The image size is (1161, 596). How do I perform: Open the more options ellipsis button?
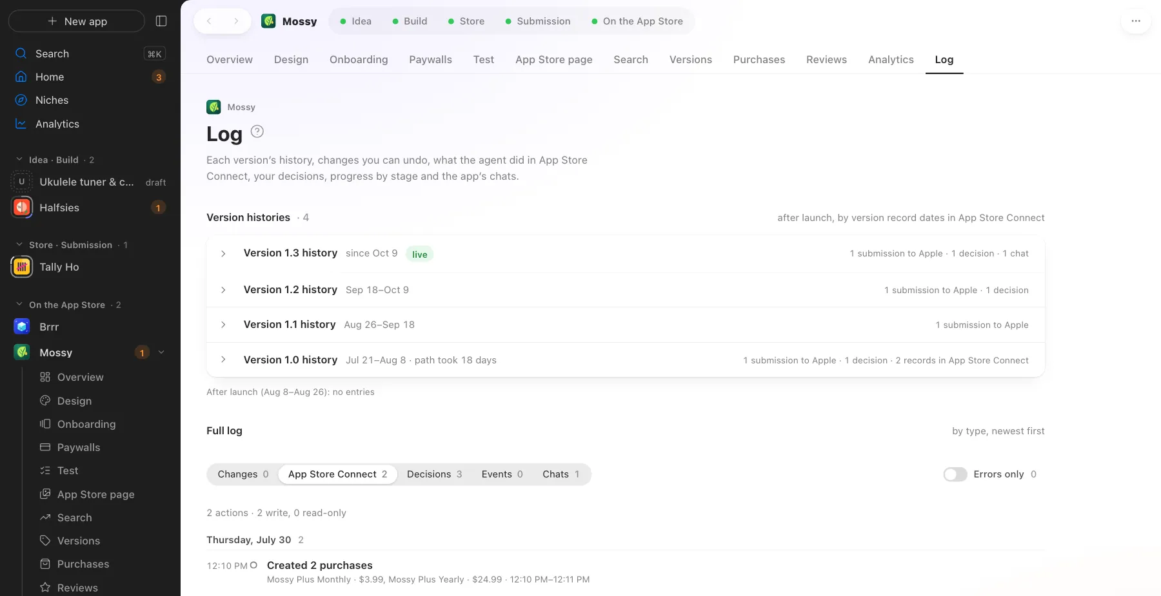(x=1136, y=21)
